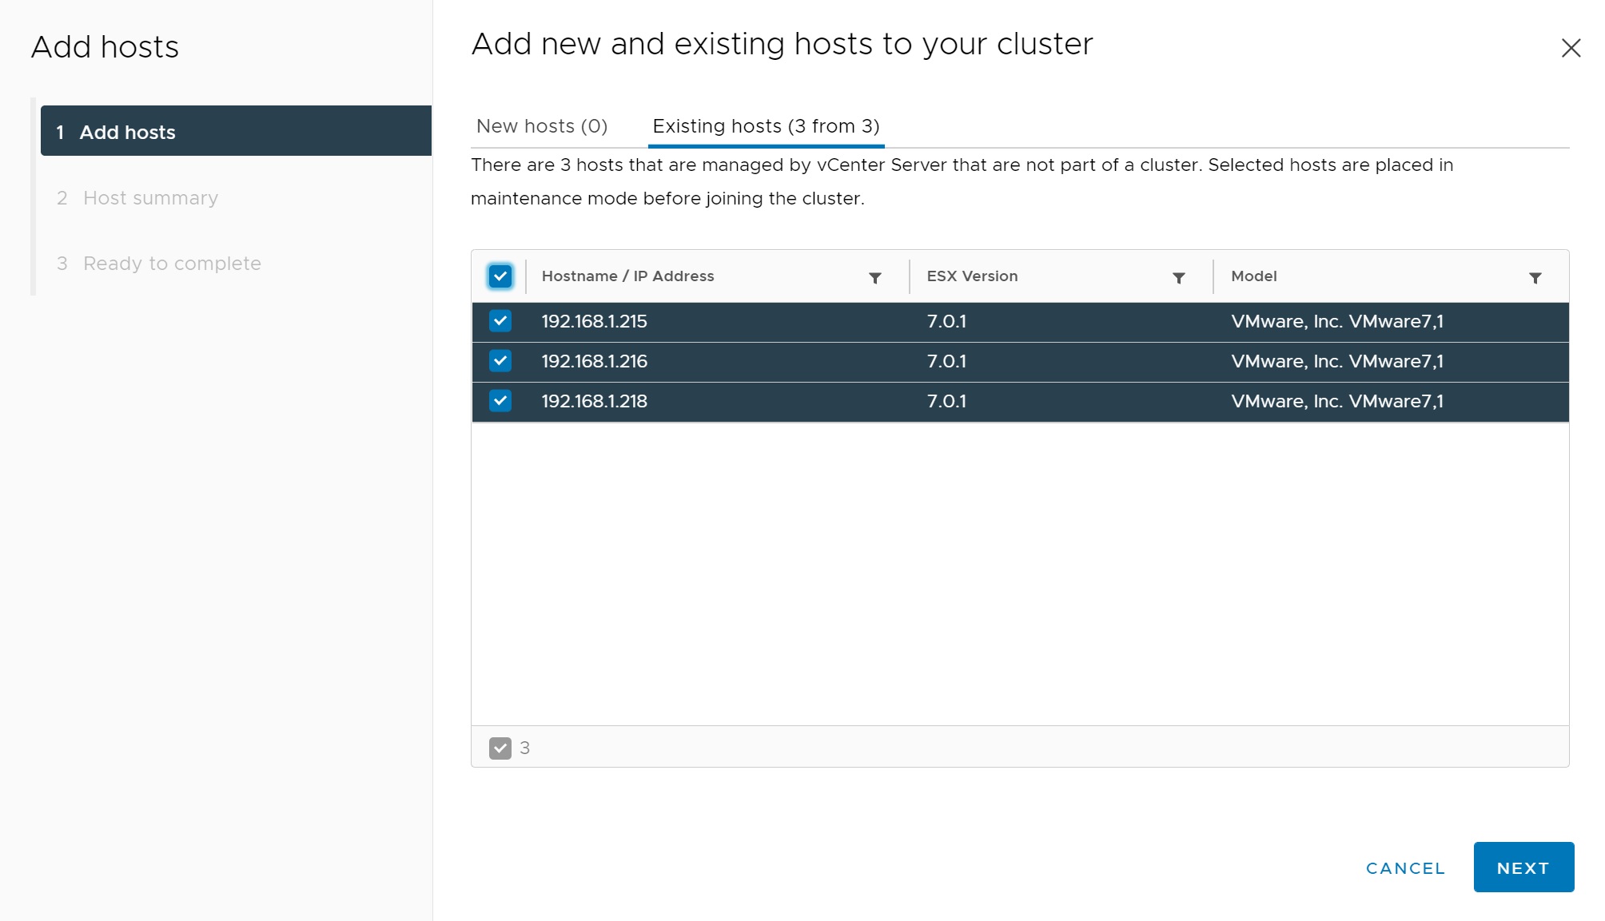Uncheck host 192.168.1.215

click(500, 321)
